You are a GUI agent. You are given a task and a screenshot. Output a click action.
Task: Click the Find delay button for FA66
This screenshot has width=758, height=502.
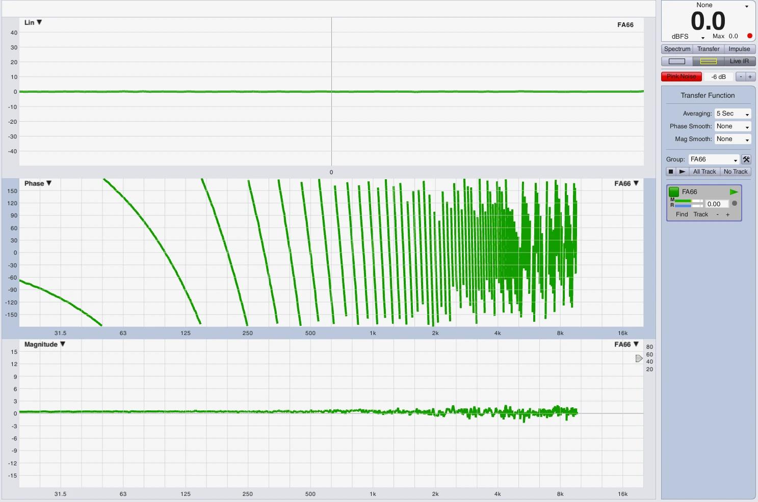[682, 214]
